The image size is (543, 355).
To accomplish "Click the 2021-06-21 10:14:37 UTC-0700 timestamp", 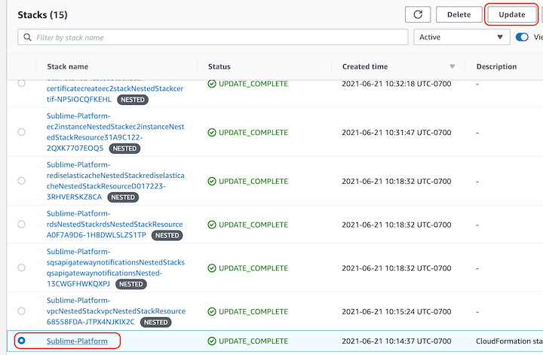I will 397,341.
